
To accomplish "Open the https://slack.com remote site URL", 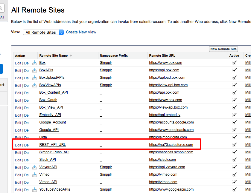I will (162, 160).
